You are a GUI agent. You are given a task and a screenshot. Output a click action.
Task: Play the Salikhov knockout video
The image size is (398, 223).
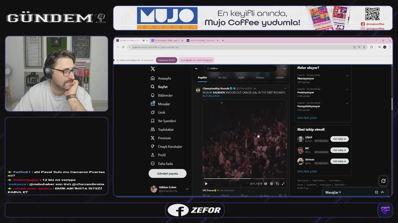[206, 184]
